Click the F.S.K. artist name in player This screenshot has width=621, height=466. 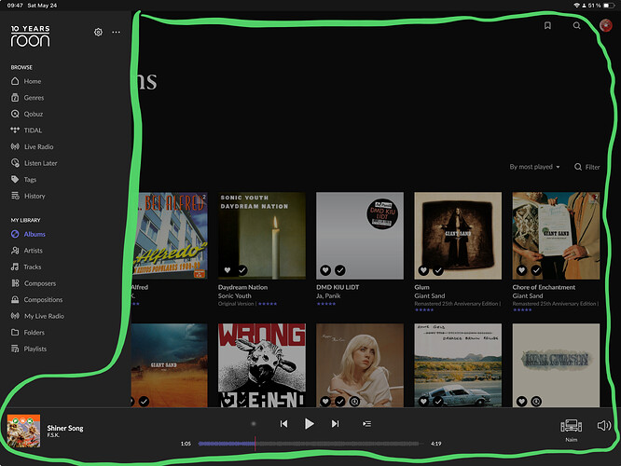click(x=53, y=435)
